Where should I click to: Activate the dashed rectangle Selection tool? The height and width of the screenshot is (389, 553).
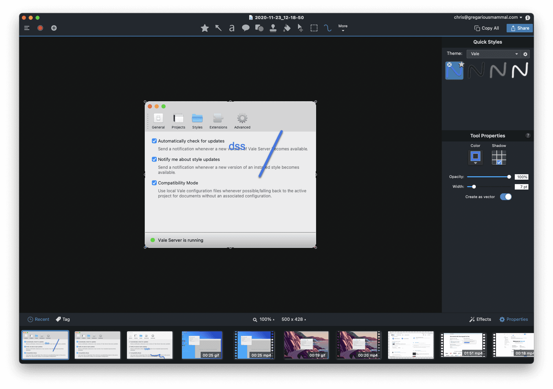tap(314, 28)
